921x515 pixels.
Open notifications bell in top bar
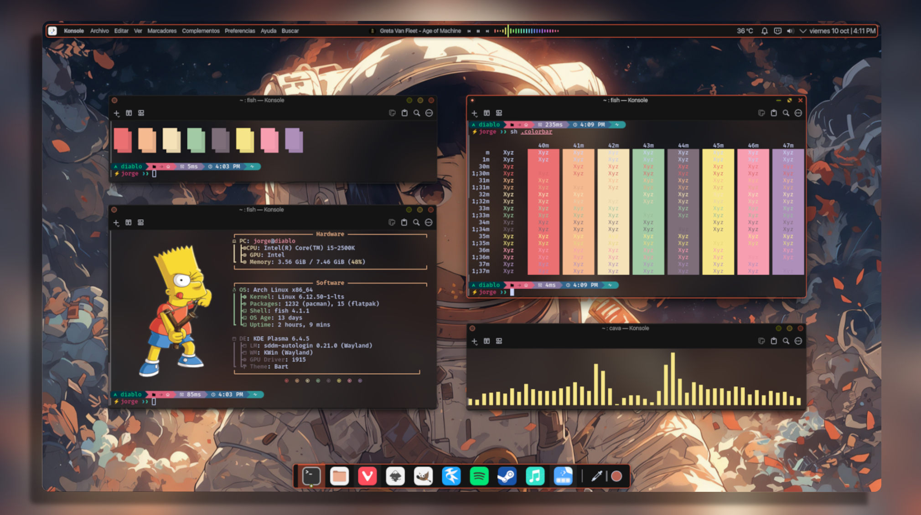(x=764, y=31)
